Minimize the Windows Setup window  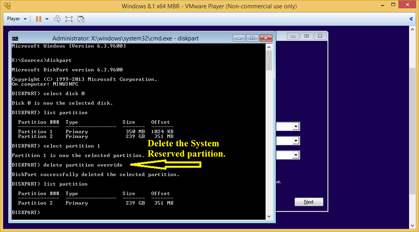point(293,36)
